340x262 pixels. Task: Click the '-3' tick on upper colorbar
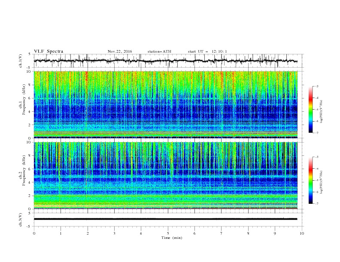point(316,86)
